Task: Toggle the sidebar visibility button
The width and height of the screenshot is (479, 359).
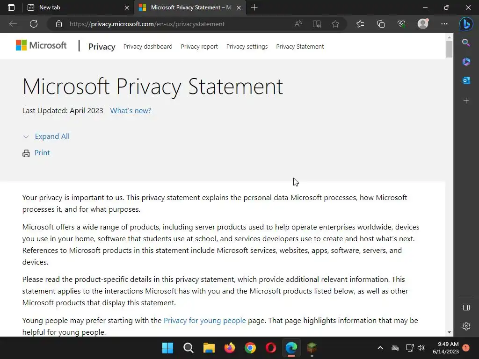Action: (x=466, y=308)
